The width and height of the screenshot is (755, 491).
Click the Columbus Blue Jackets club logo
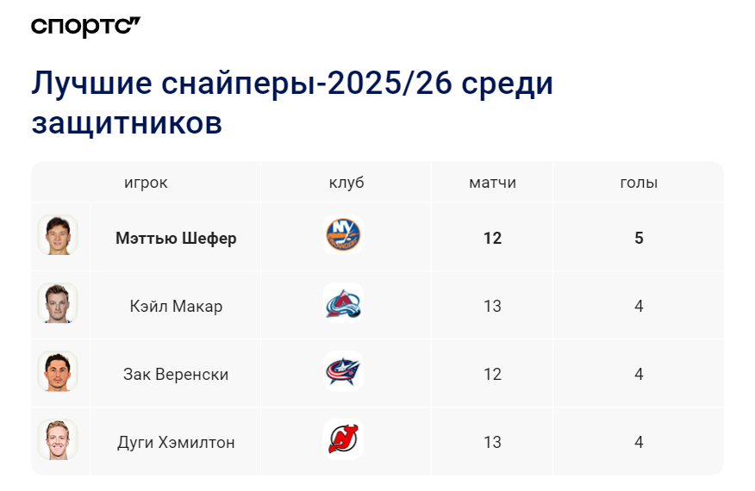343,371
